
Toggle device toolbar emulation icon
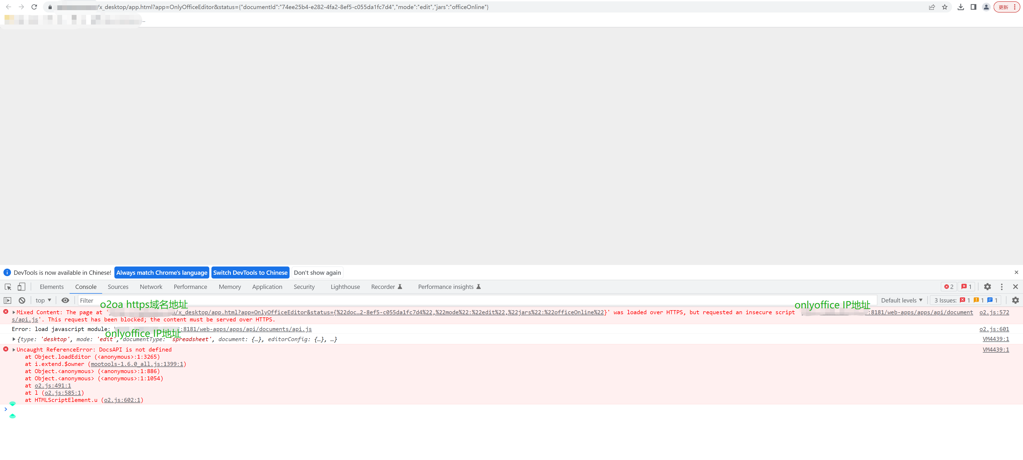tap(21, 287)
